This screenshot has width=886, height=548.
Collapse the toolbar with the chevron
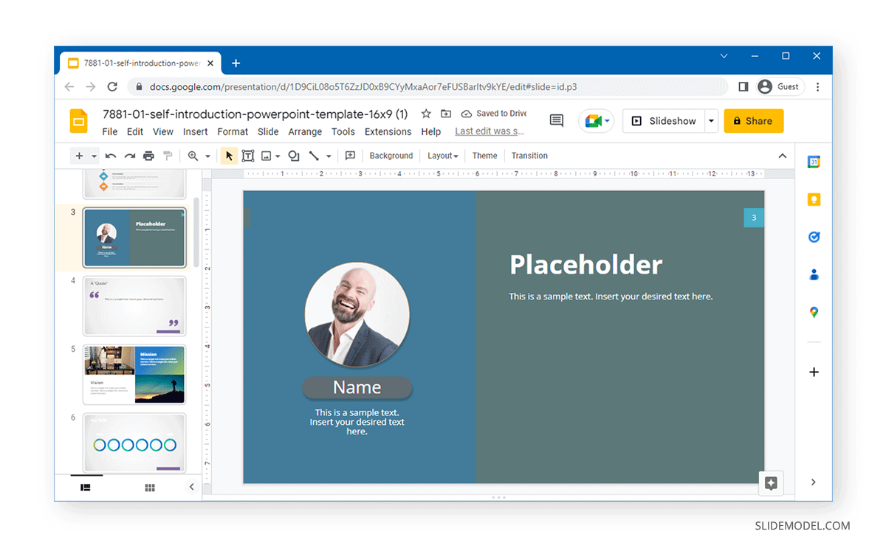tap(782, 156)
